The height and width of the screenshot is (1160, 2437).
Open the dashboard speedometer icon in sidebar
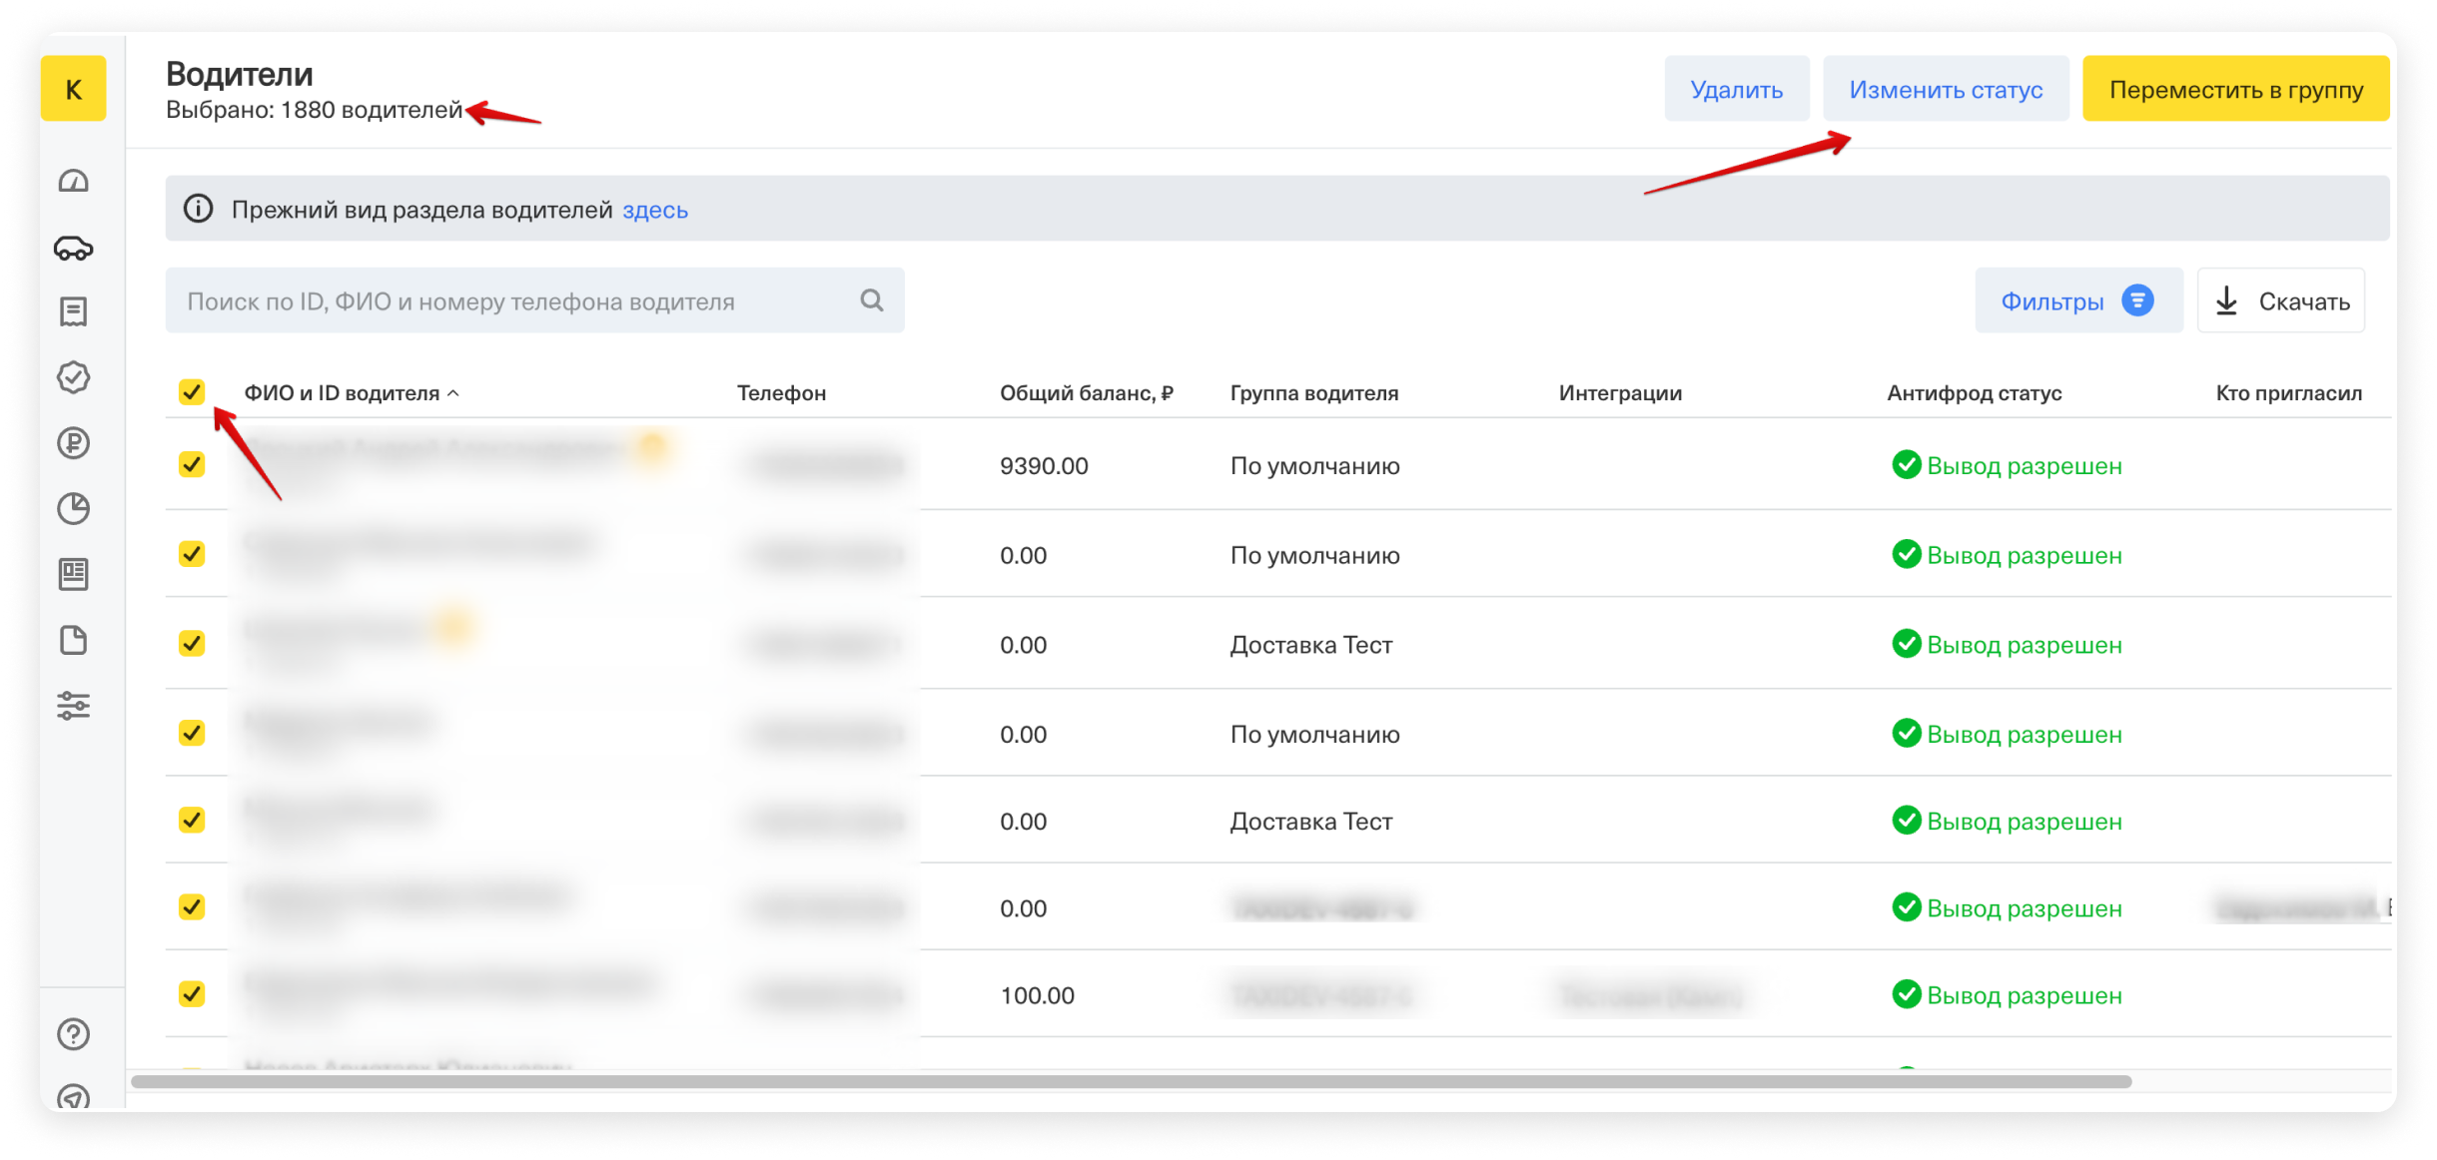tap(74, 182)
